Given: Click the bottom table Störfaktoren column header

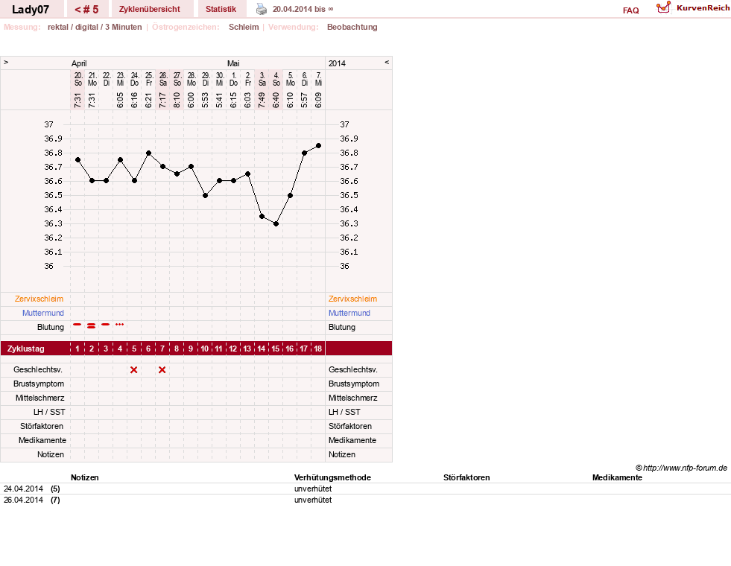Looking at the screenshot, I should pos(466,477).
